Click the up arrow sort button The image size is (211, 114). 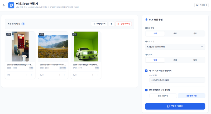pos(111,24)
